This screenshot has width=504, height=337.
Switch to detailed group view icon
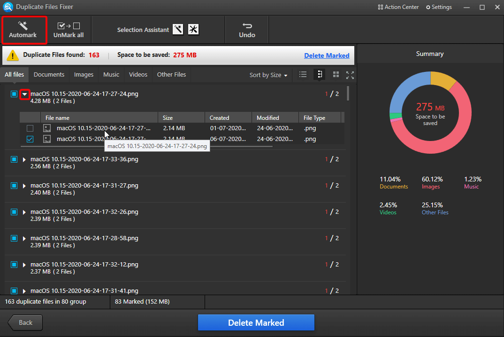320,75
